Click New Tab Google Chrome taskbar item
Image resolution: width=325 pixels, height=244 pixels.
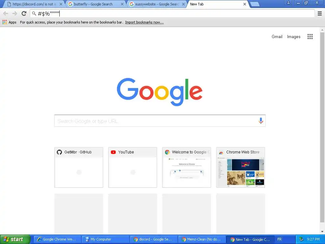[250, 239]
